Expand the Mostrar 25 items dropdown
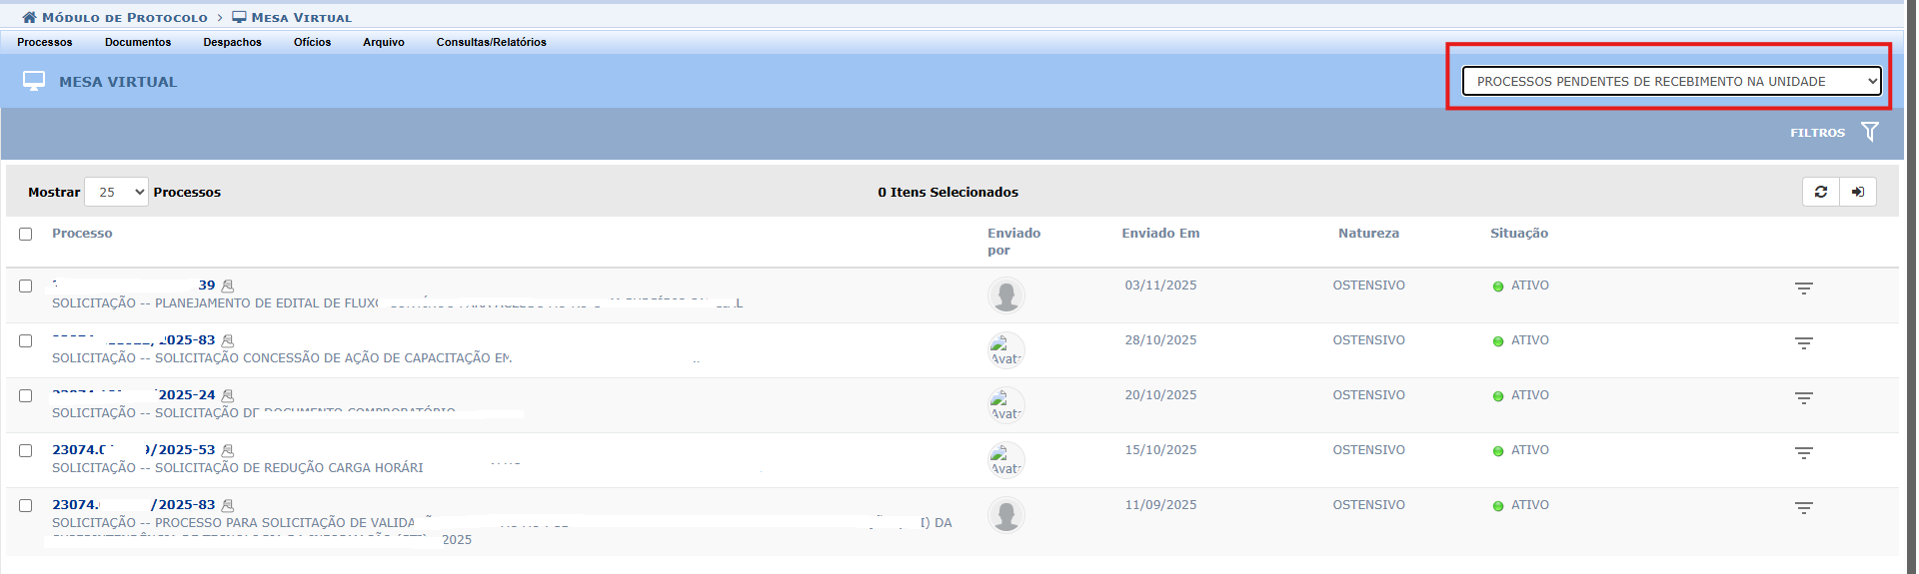This screenshot has width=1919, height=574. (117, 192)
